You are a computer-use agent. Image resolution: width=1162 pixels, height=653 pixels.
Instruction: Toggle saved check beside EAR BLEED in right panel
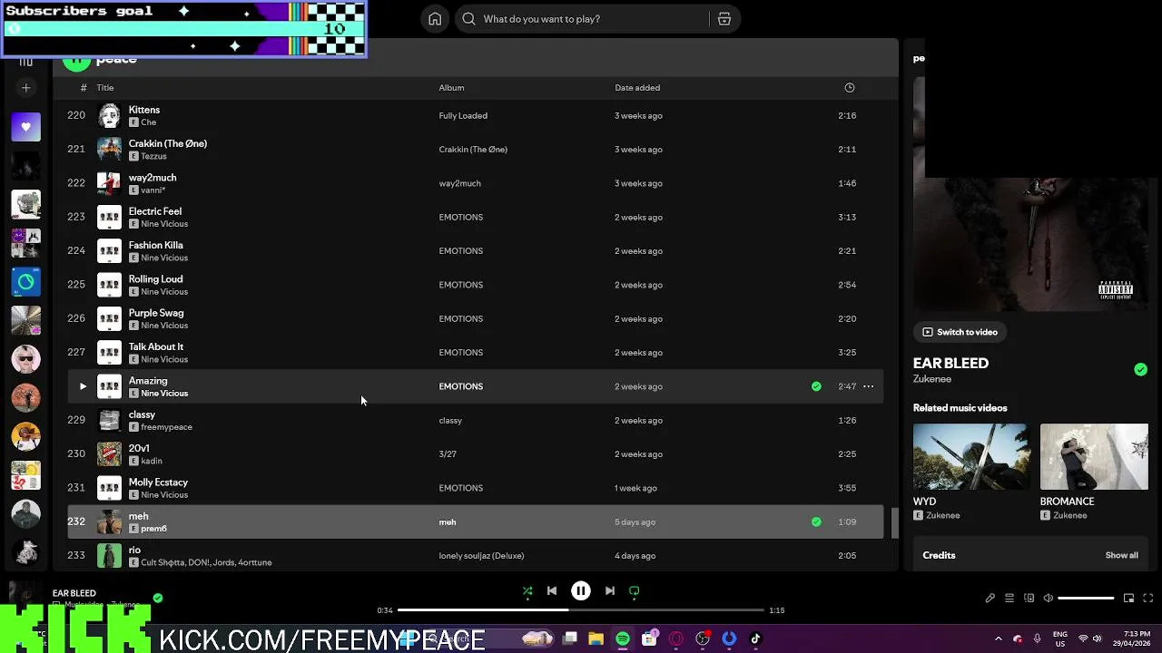point(1140,369)
